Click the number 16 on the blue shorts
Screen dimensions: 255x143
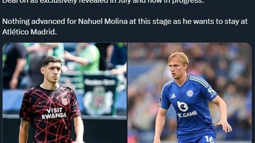[209, 139]
